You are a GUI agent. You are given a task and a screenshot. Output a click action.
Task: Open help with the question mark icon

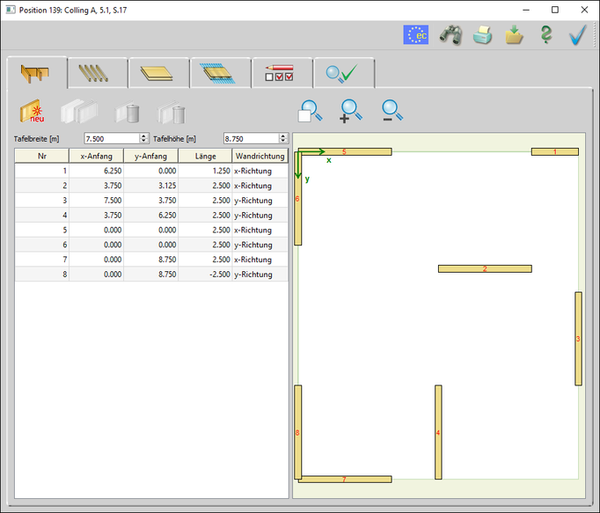[545, 35]
